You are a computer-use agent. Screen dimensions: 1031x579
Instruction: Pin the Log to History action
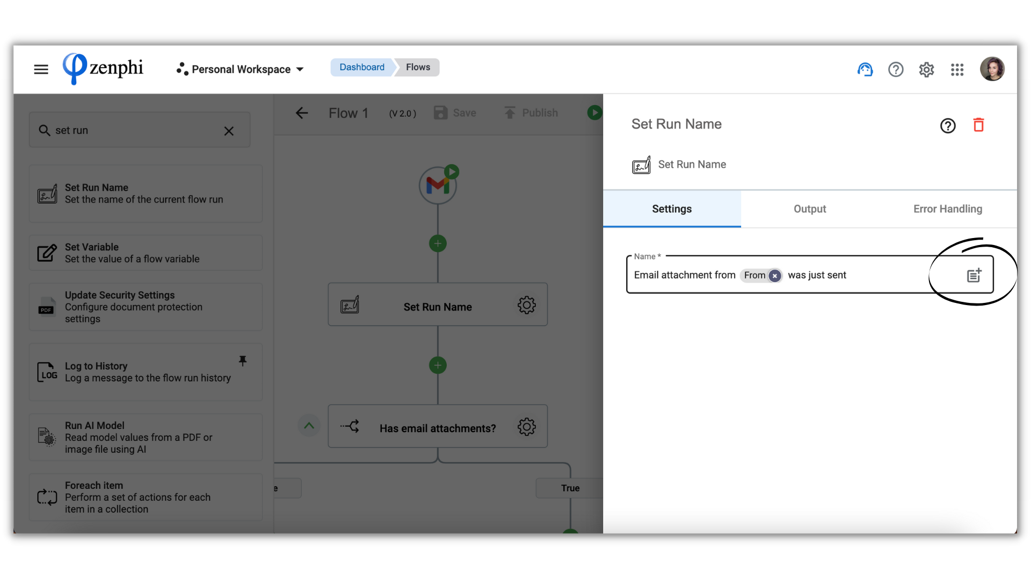[x=243, y=360]
